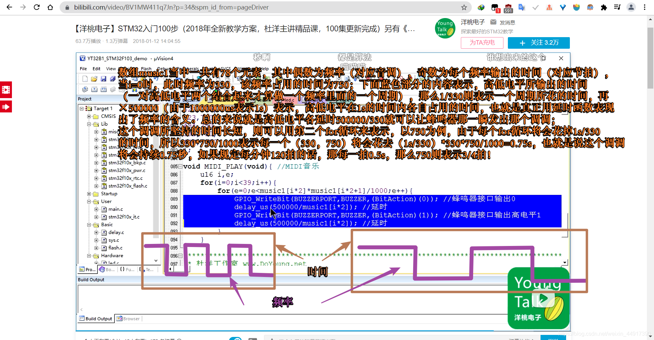Bookmark this page with the star icon
Image resolution: width=654 pixels, height=340 pixels.
tap(464, 7)
